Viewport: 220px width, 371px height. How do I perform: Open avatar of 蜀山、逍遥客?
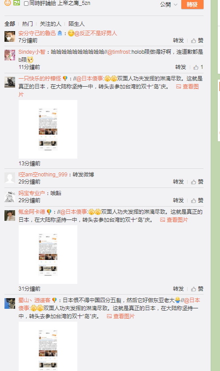click(10, 303)
